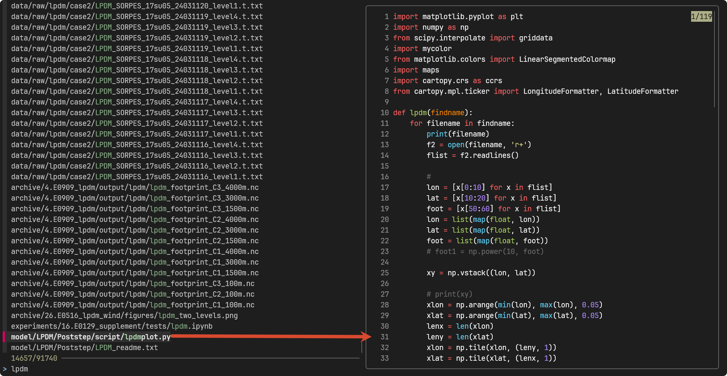Click the 'import numpy as np' preview line
Screen dimensions: 727x376
click(x=431, y=27)
